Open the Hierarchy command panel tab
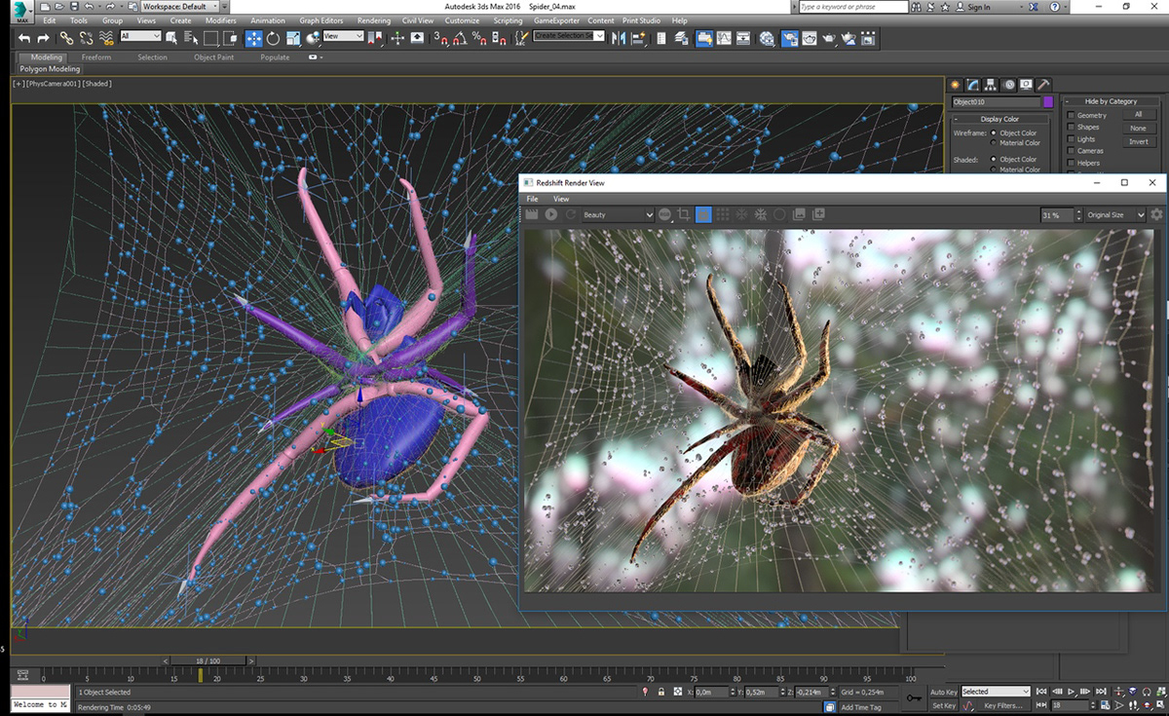 [990, 85]
